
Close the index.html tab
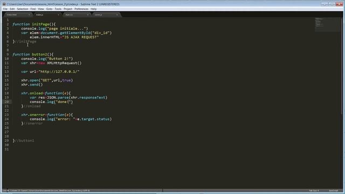pos(29,15)
